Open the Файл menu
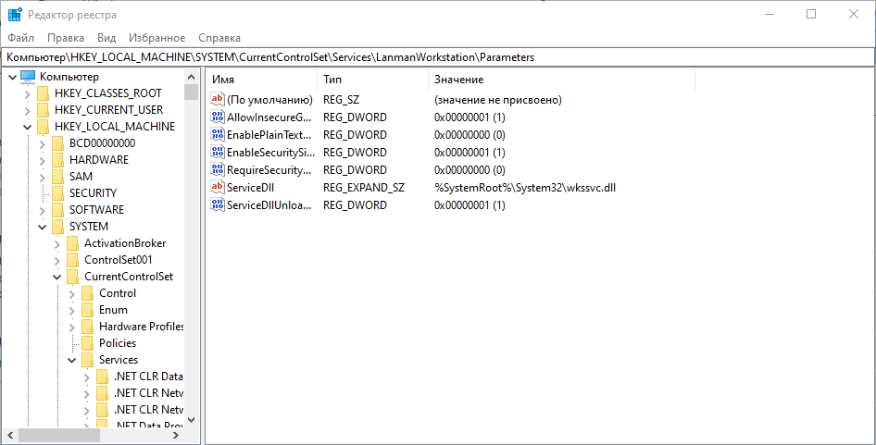876x445 pixels. [20, 38]
